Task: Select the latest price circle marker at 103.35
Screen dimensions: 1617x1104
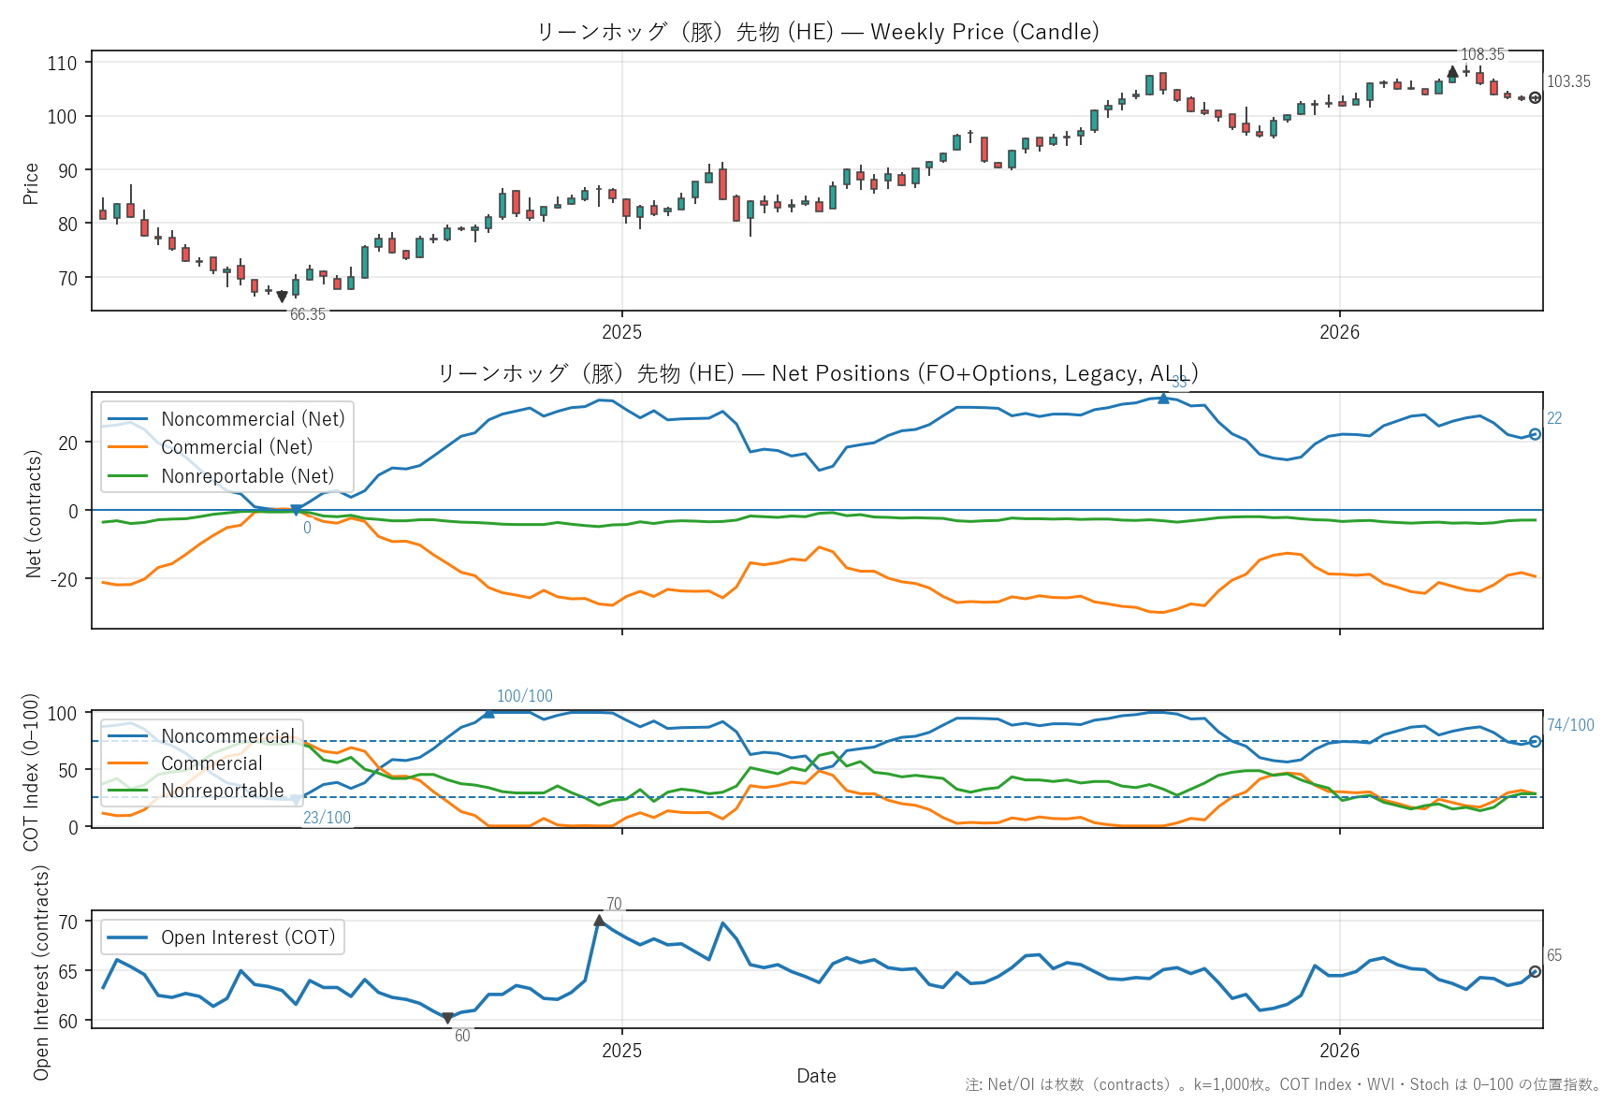Action: (1535, 98)
